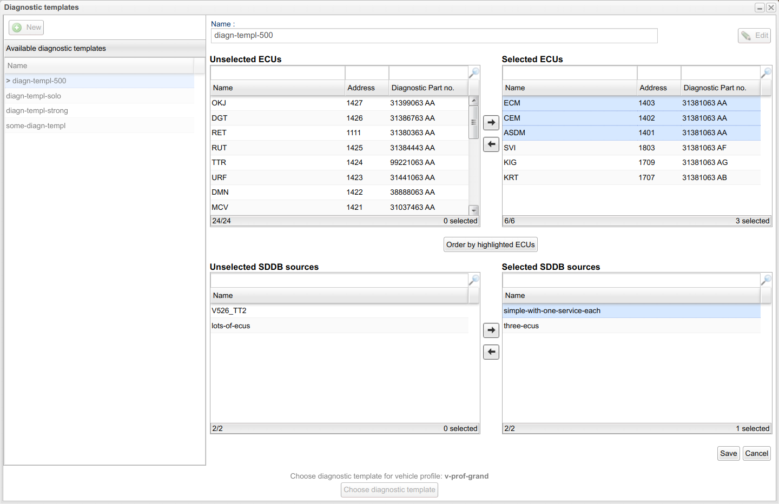Click the search icon above Unselected ECUs
779x504 pixels.
click(x=474, y=72)
